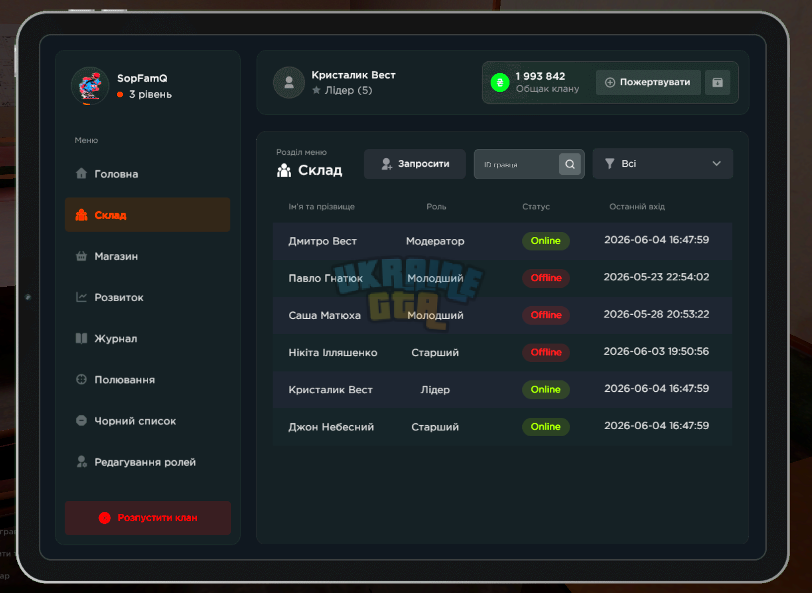Viewport: 812px width, 593px height.
Task: Click the Магазин basket icon
Action: point(82,256)
